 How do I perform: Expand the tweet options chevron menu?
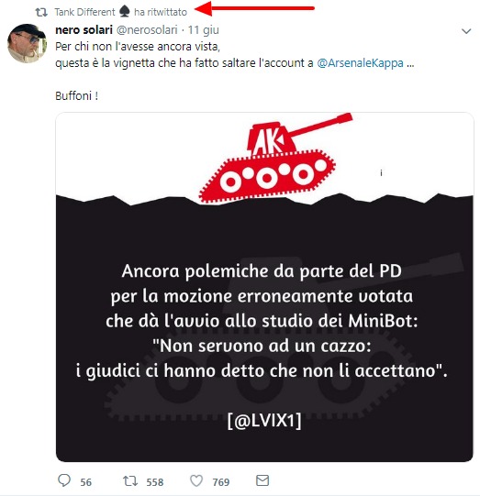point(466,31)
